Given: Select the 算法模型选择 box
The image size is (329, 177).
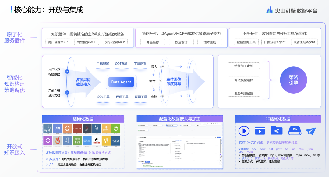Looking at the screenshot, I should coord(244,80).
